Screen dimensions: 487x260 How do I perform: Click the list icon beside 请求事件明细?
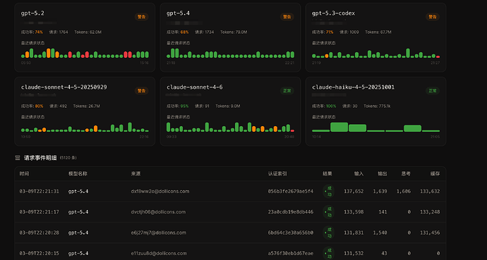click(18, 158)
